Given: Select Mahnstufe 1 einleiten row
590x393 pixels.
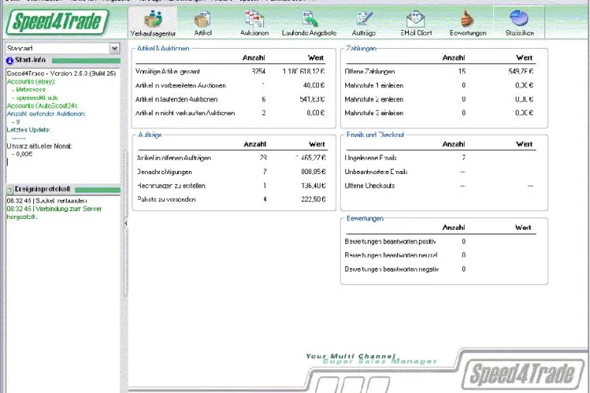Looking at the screenshot, I should click(x=439, y=85).
